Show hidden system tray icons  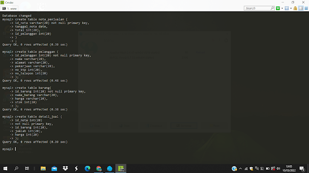[x=240, y=169]
